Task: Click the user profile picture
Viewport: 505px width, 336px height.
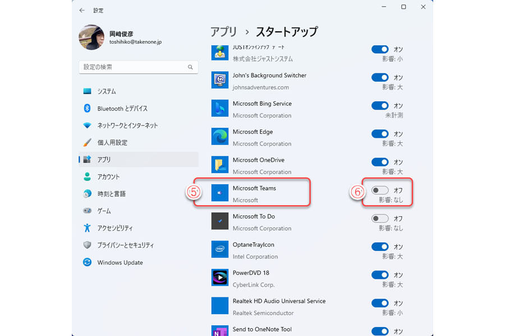Action: pyautogui.click(x=91, y=38)
